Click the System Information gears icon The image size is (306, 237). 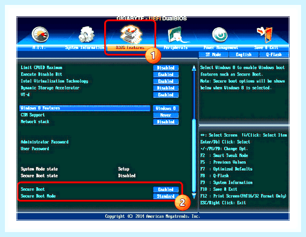click(86, 35)
